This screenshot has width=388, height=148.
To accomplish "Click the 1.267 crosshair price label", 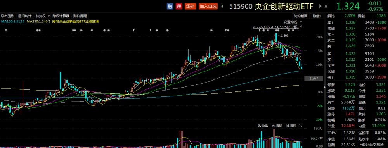I will (x=314, y=79).
